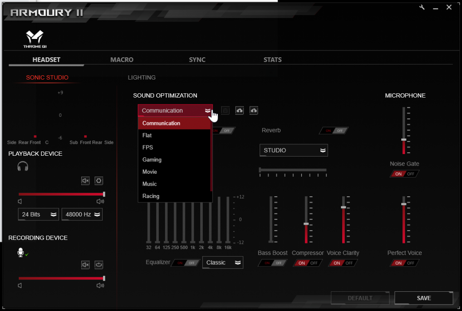The width and height of the screenshot is (462, 311).
Task: Open settings via the wrench icon
Action: click(x=422, y=7)
